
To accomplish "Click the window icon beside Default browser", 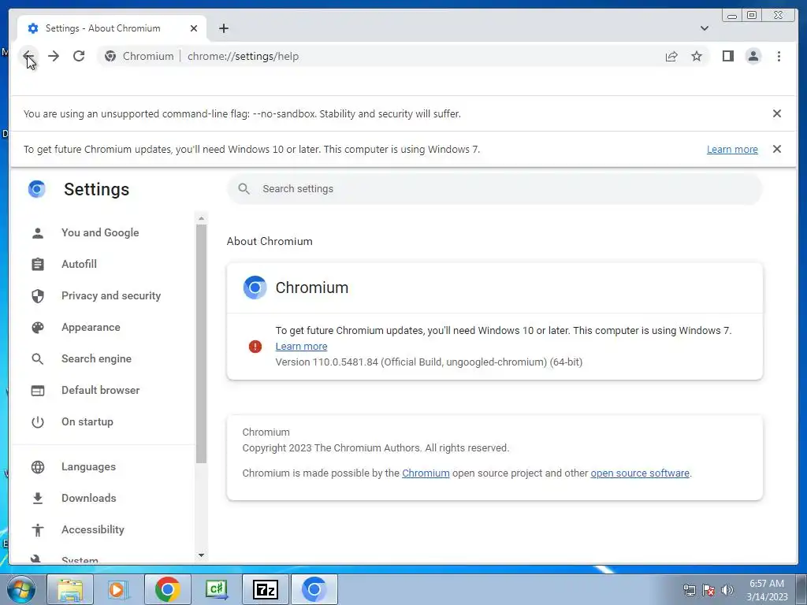I will coord(38,391).
